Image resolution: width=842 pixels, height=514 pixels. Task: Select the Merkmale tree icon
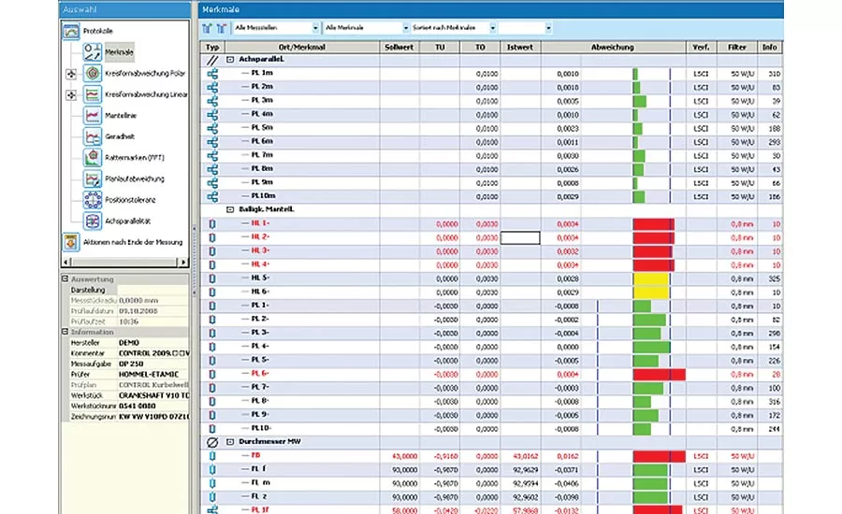pos(93,52)
